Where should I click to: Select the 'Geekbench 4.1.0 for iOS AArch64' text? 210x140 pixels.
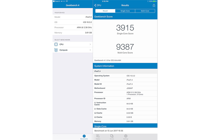click(108, 60)
